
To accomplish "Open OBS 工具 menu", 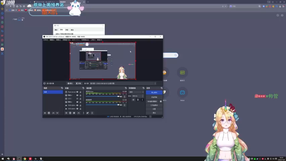I will [x=93, y=40].
